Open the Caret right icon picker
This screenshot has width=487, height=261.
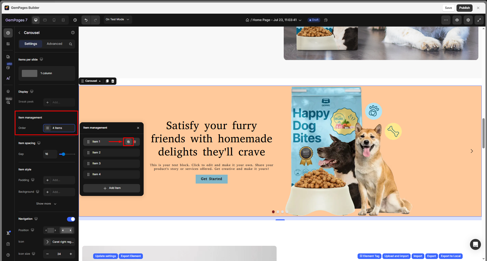(59, 242)
